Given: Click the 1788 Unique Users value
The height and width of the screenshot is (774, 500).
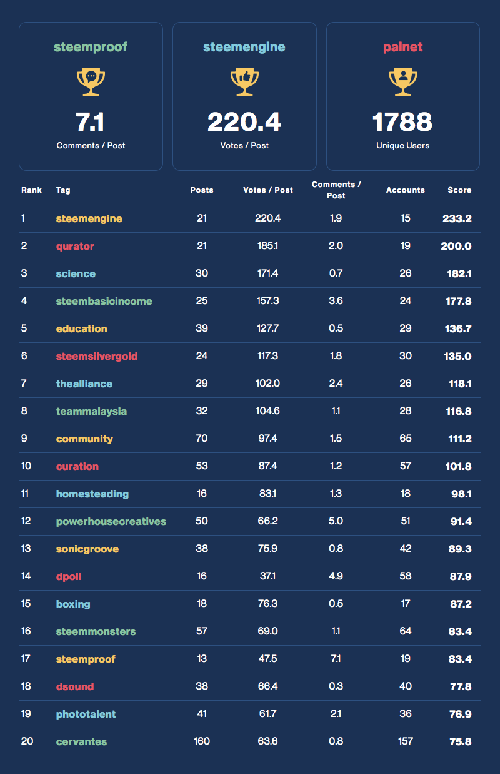Looking at the screenshot, I should [403, 122].
